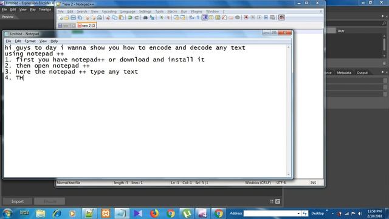Toggle Word wrap in Notepad++ toolbar
The height and width of the screenshot is (219, 389).
coord(192,18)
